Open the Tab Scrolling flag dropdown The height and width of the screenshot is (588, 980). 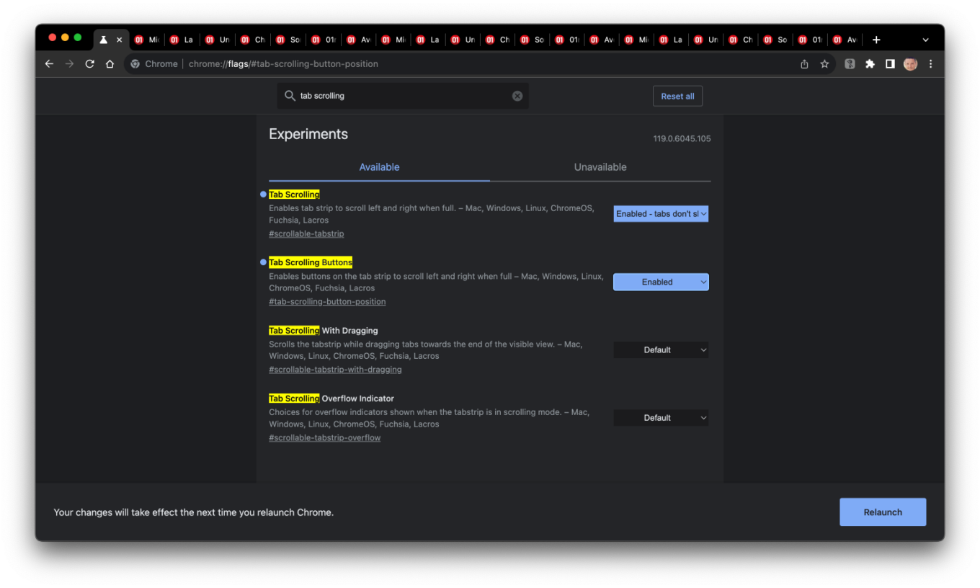661,213
